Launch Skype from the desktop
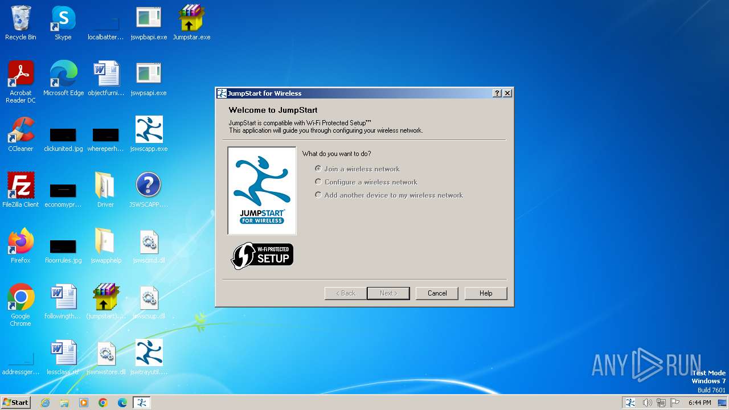729x410 pixels. click(63, 23)
